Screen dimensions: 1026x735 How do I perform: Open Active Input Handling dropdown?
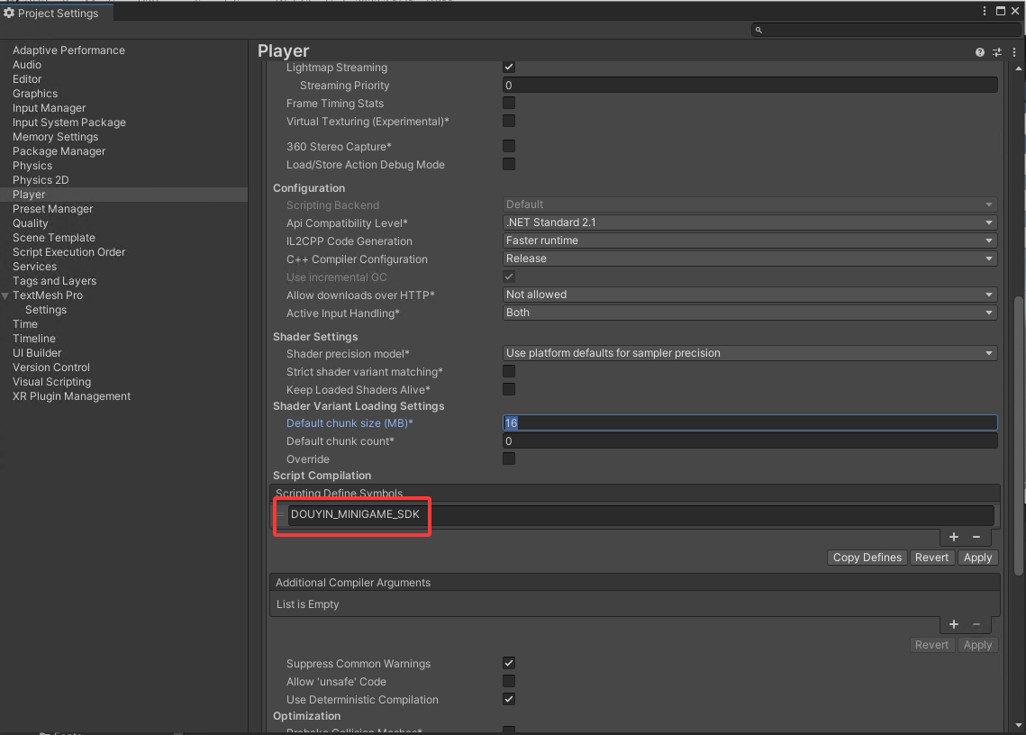click(x=749, y=313)
